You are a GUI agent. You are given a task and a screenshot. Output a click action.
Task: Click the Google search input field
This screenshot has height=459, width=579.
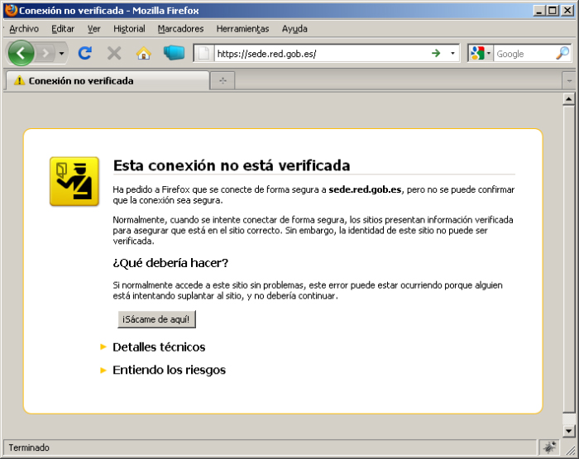(x=524, y=54)
